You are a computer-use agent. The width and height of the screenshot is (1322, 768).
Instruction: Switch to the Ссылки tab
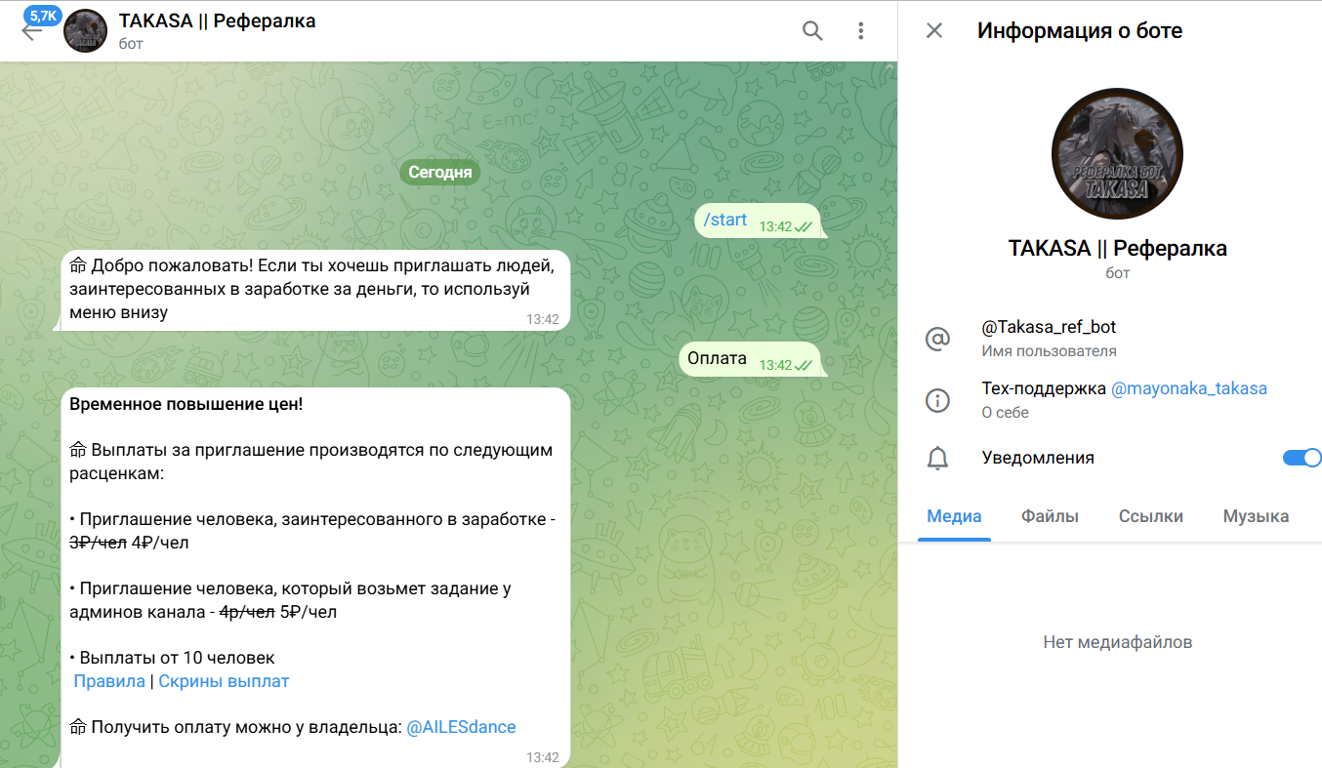1150,517
